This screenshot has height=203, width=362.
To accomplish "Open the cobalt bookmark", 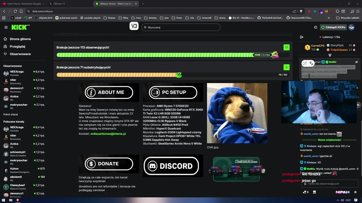I will click(16, 18).
